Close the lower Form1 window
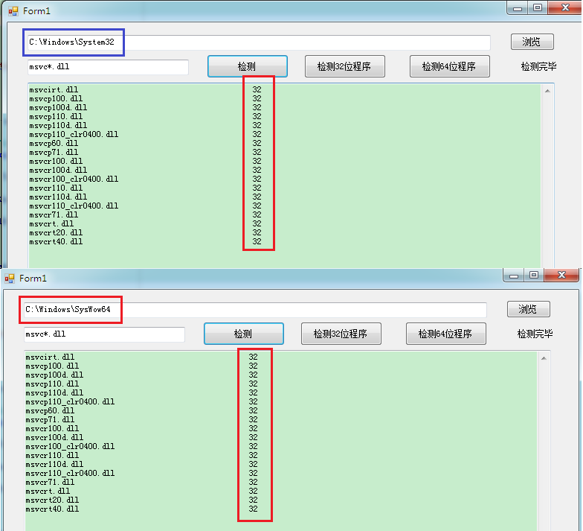583x531 pixels. coord(561,276)
